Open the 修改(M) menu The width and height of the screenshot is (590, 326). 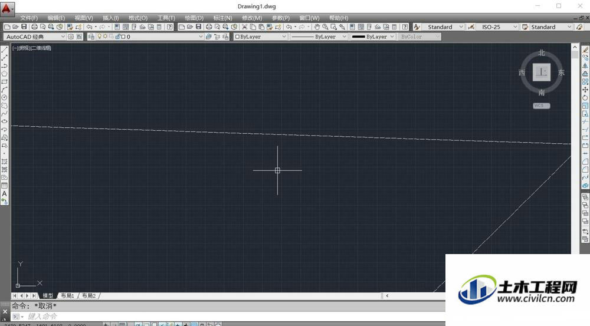[252, 18]
